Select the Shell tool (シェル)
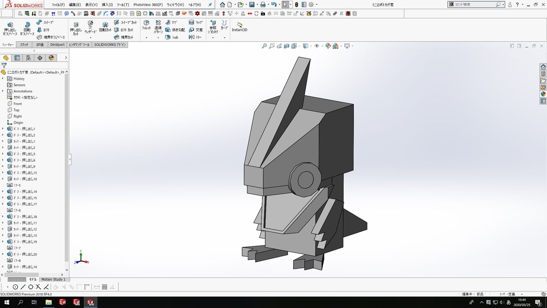Image resolution: width=547 pixels, height=308 pixels. click(x=172, y=37)
